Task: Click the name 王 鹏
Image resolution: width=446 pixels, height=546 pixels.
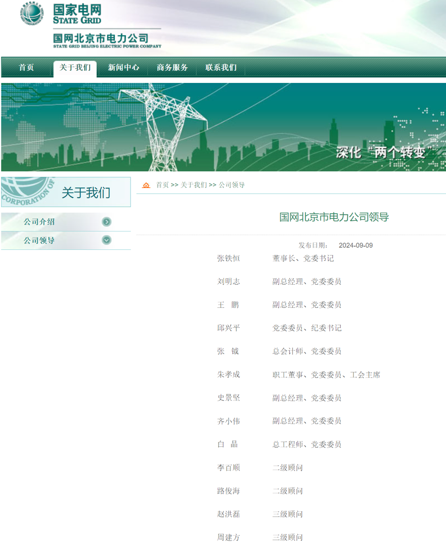Action: click(228, 305)
